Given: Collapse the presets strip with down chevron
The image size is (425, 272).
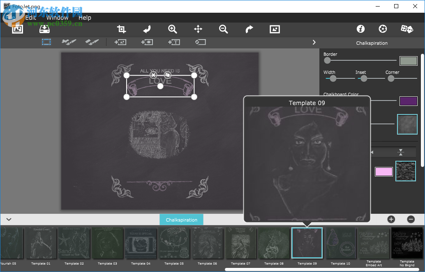Looking at the screenshot, I should [x=9, y=219].
